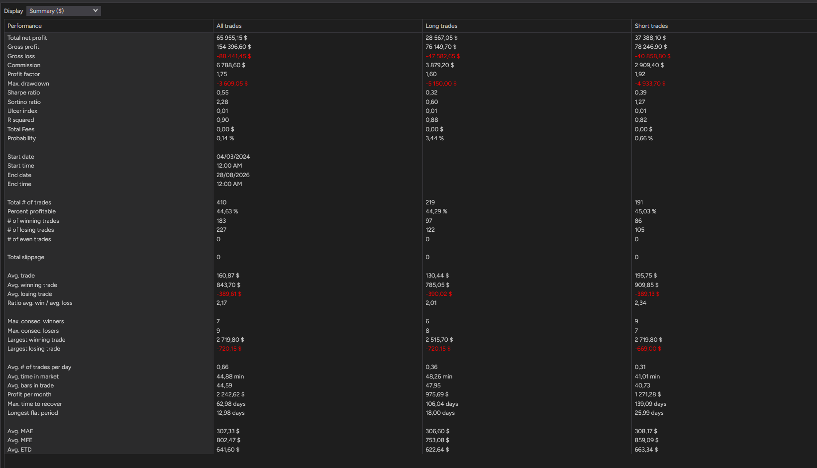This screenshot has height=468, width=817.
Task: Click Short trades max recover 139,09 days
Action: click(650, 404)
